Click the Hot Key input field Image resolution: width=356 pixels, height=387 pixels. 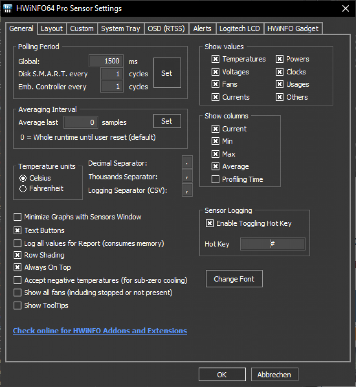click(273, 244)
